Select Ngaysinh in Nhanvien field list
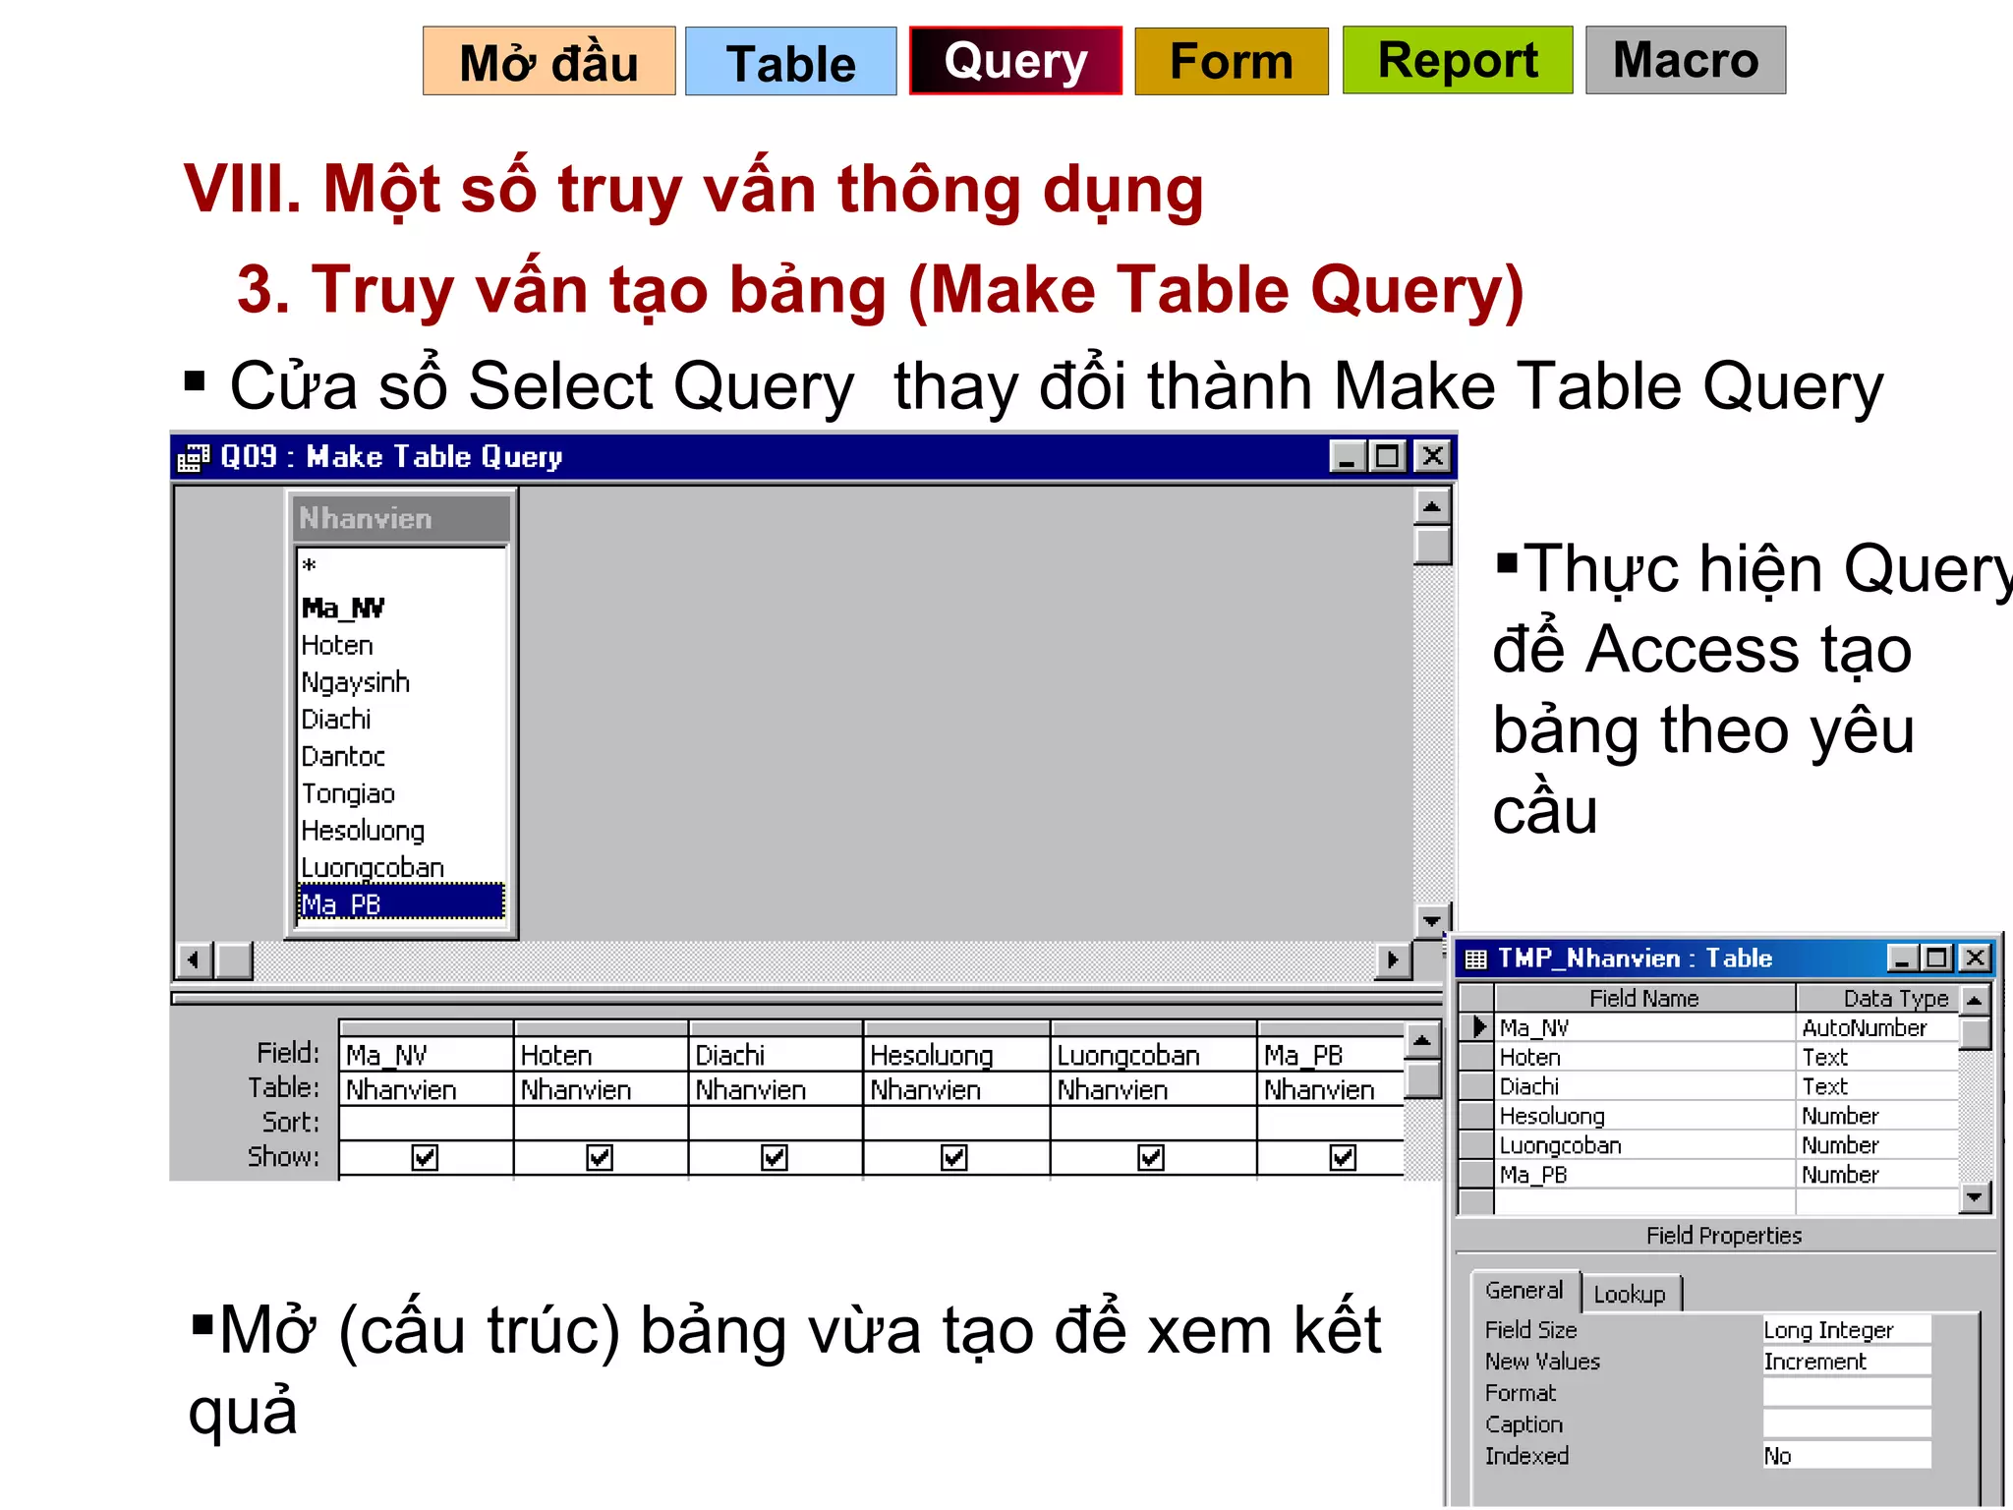The width and height of the screenshot is (2013, 1510). (402, 682)
